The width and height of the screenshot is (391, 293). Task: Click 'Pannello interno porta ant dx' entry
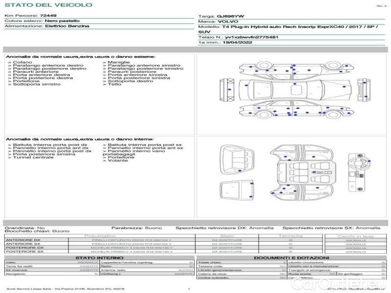[x=51, y=148]
